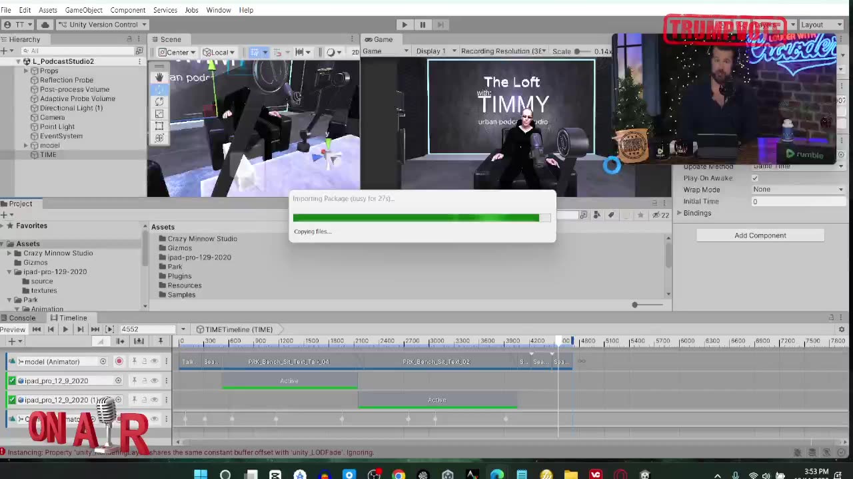Toggle ripple edit mode in Timeline
Screen dimensions: 853x479
point(120,341)
